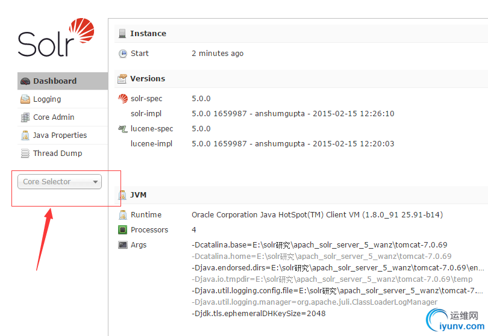Click the -Djava.util.logging.manager argument
488x336 pixels.
pyautogui.click(x=314, y=302)
